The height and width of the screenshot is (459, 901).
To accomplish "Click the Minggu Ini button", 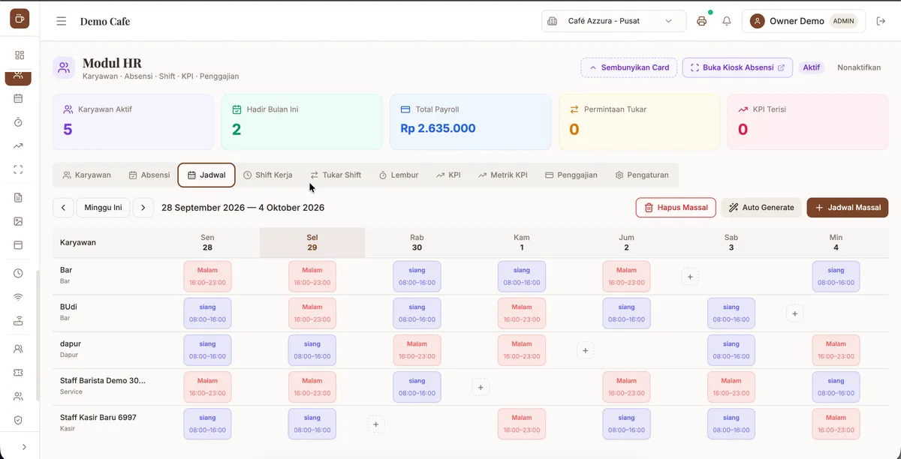I will [103, 208].
